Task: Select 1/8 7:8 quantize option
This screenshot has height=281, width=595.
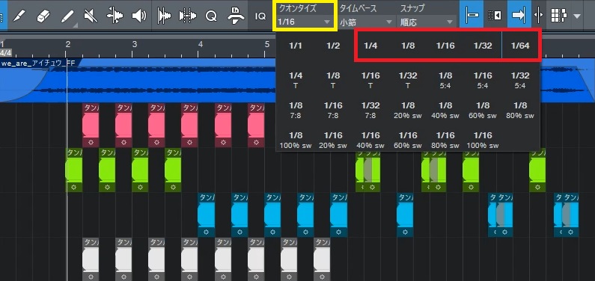Action: click(296, 110)
